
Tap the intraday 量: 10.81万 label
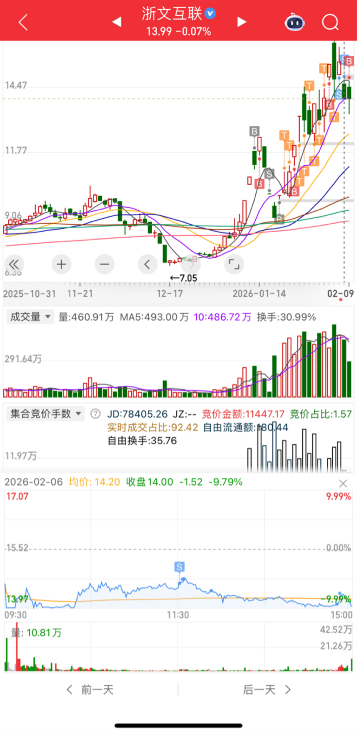36,633
